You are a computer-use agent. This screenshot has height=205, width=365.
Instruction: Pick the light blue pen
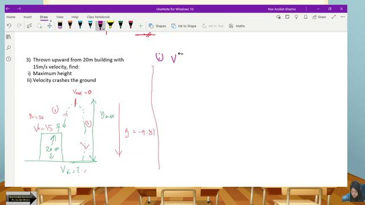90,25
